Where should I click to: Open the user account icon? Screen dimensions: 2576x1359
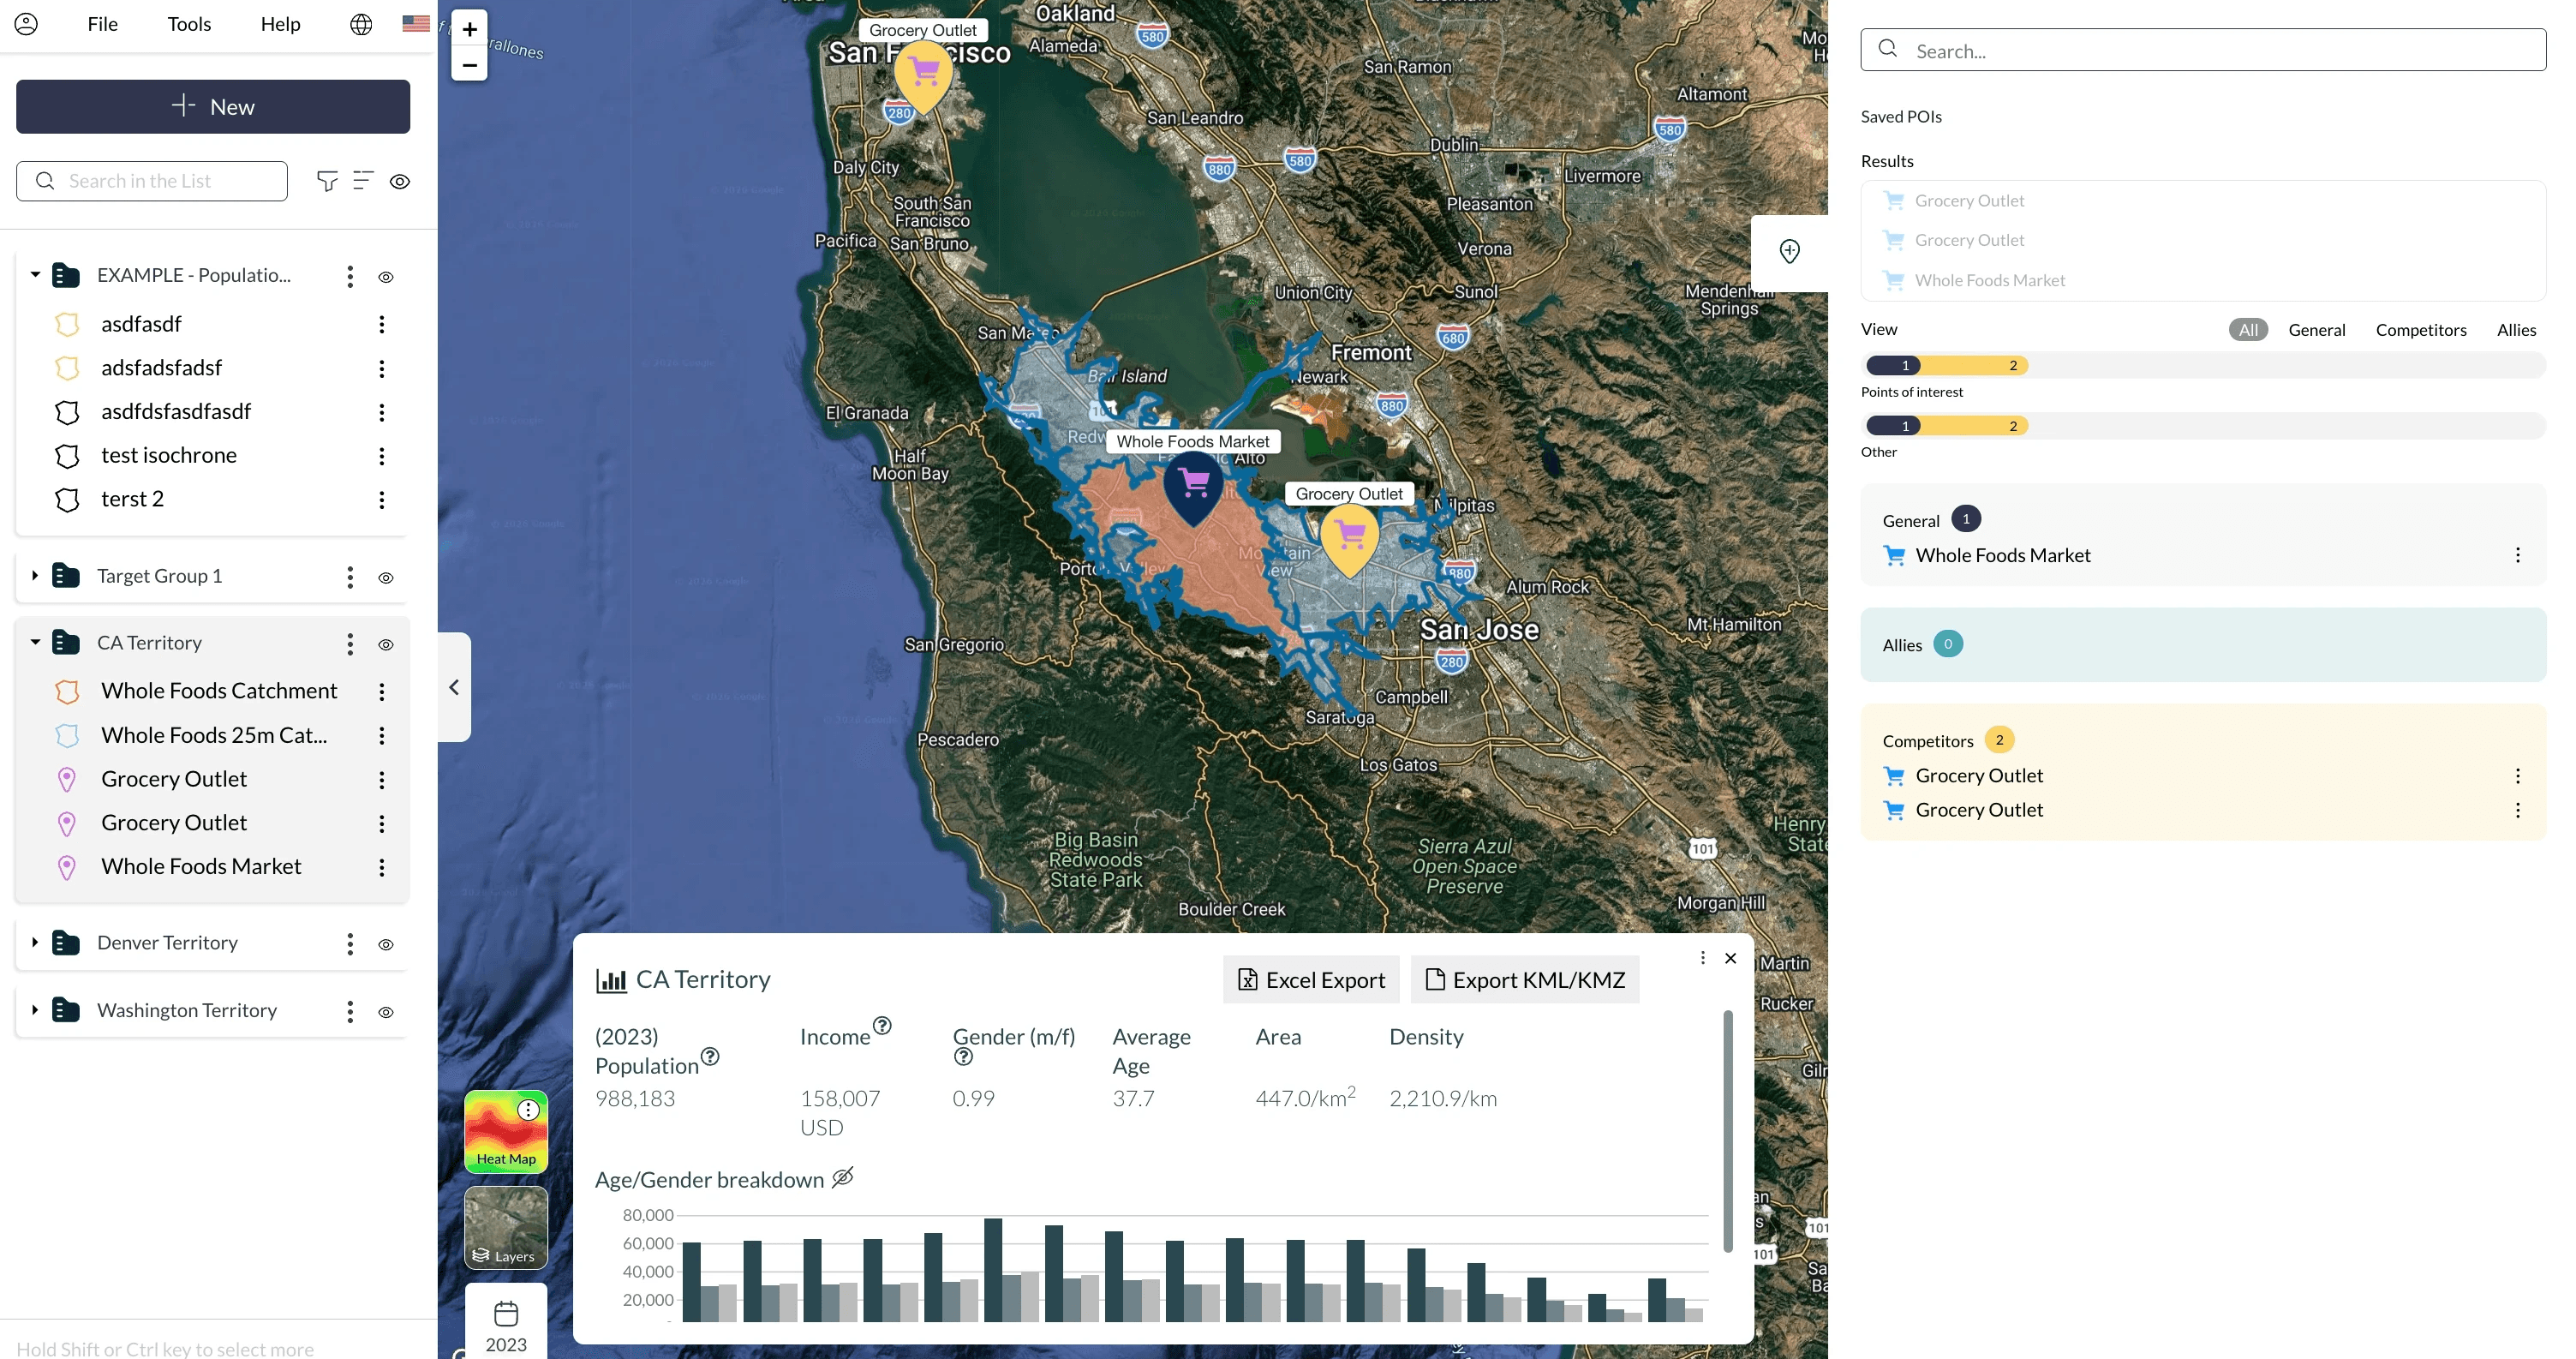[26, 24]
